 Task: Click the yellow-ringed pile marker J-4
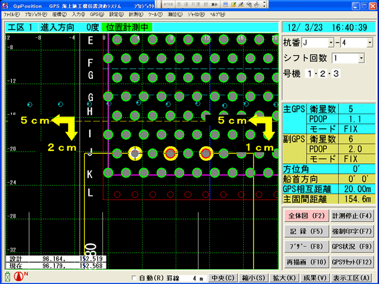pos(135,154)
